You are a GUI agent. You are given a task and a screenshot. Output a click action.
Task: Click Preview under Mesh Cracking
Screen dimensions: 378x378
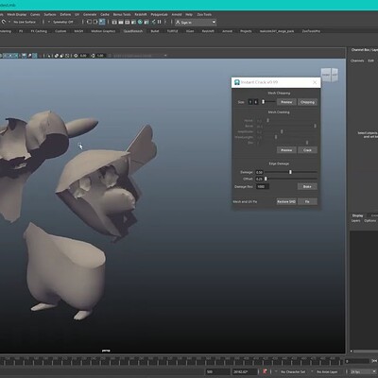pyautogui.click(x=286, y=150)
